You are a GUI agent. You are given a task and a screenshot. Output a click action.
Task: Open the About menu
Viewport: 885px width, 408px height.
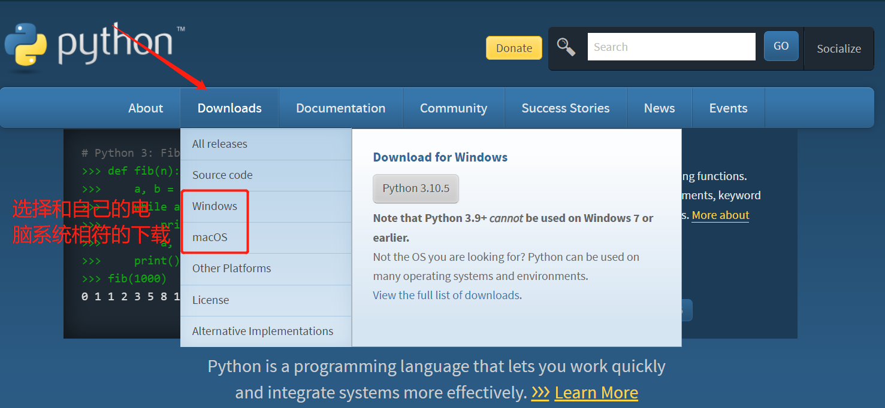pos(146,108)
